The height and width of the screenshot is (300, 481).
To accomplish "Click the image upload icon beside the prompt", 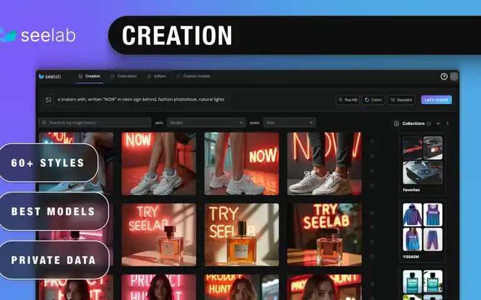I will [48, 100].
